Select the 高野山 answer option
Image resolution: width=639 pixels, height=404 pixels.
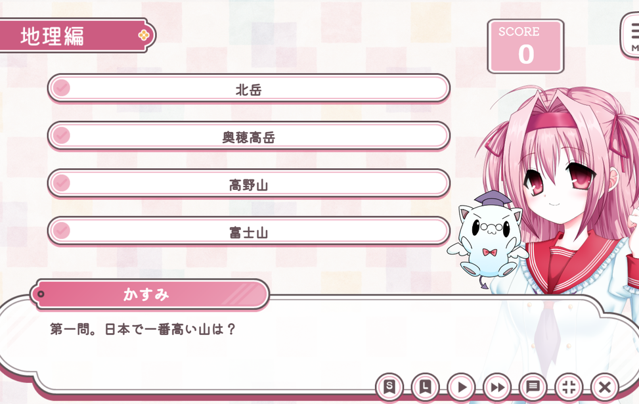(x=249, y=183)
